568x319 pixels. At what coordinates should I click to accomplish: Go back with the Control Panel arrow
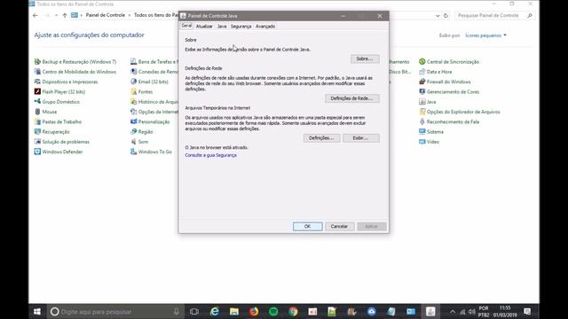(35, 16)
